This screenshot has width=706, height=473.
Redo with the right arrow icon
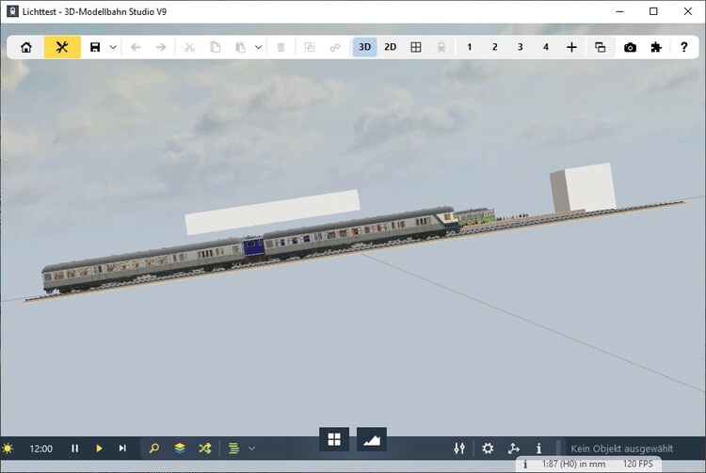[161, 47]
